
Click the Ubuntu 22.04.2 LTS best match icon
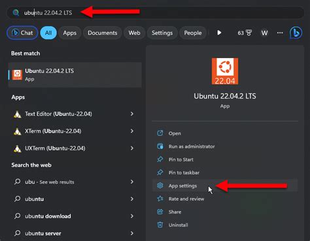pos(17,74)
